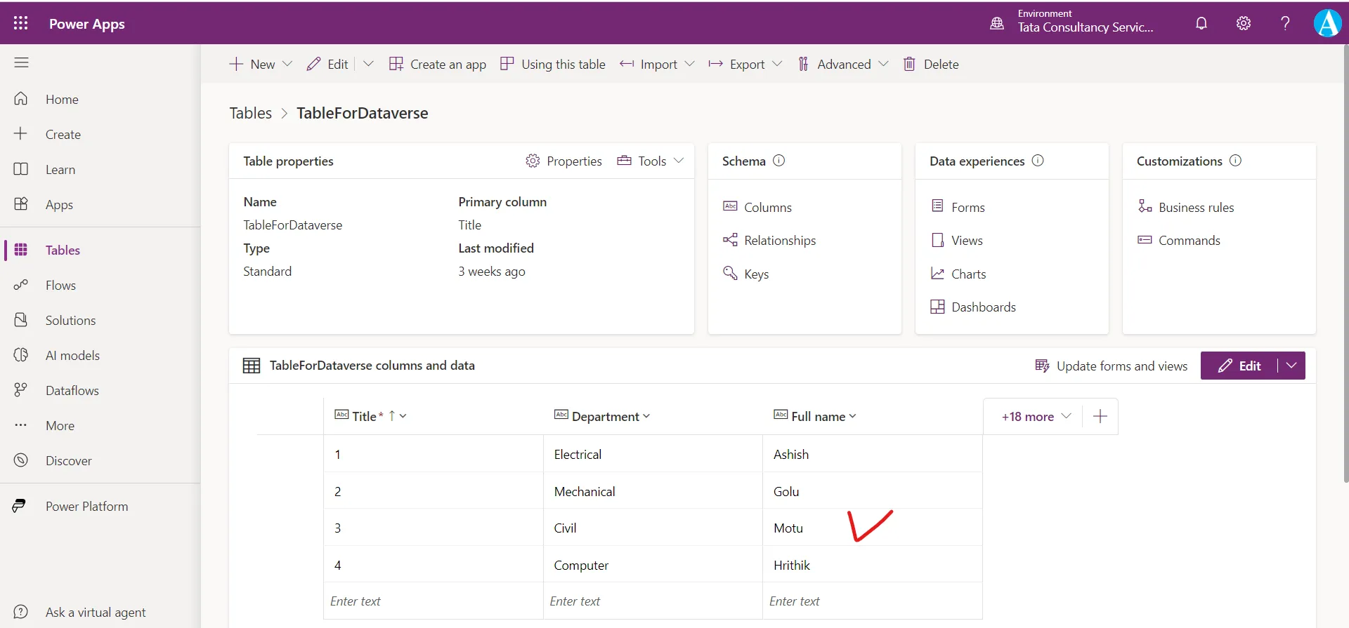Open Commands in Customizations
Screen dimensions: 1349x628
click(1179, 240)
